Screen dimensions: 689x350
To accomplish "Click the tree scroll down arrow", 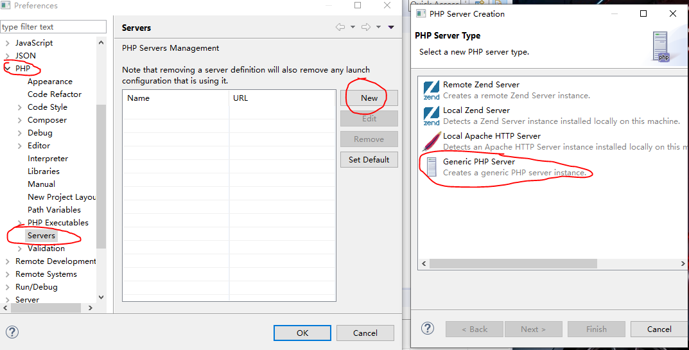I will pos(101,297).
